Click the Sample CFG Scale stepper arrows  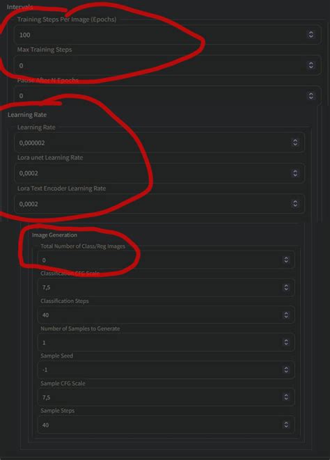(286, 397)
